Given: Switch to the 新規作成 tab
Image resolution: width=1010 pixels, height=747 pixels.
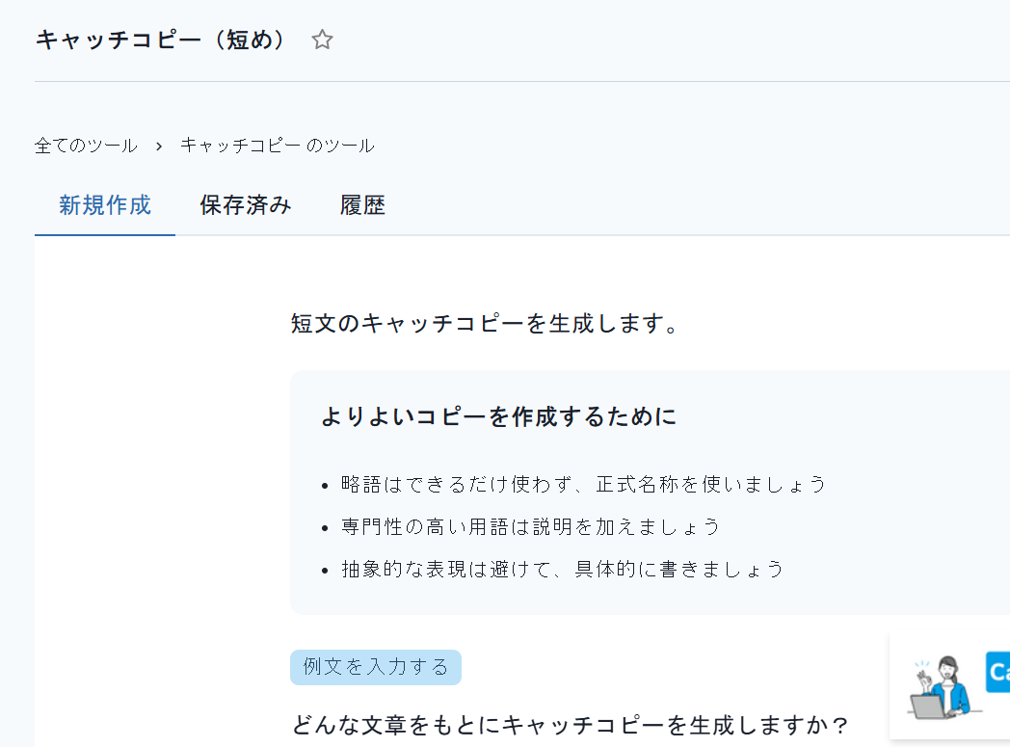Looking at the screenshot, I should [x=105, y=205].
